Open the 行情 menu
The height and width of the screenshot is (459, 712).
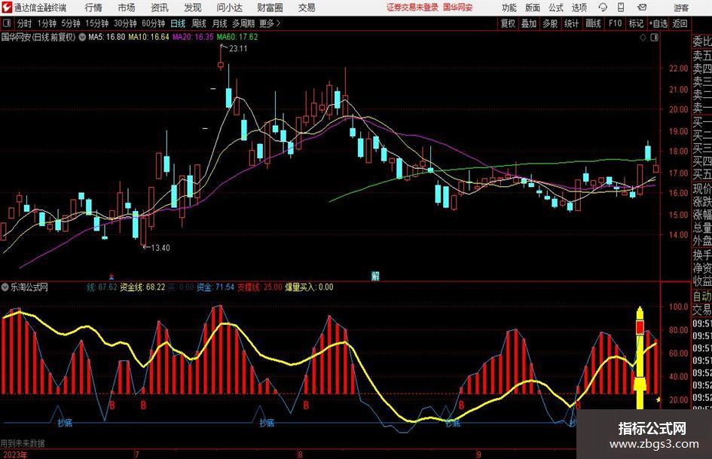point(93,8)
